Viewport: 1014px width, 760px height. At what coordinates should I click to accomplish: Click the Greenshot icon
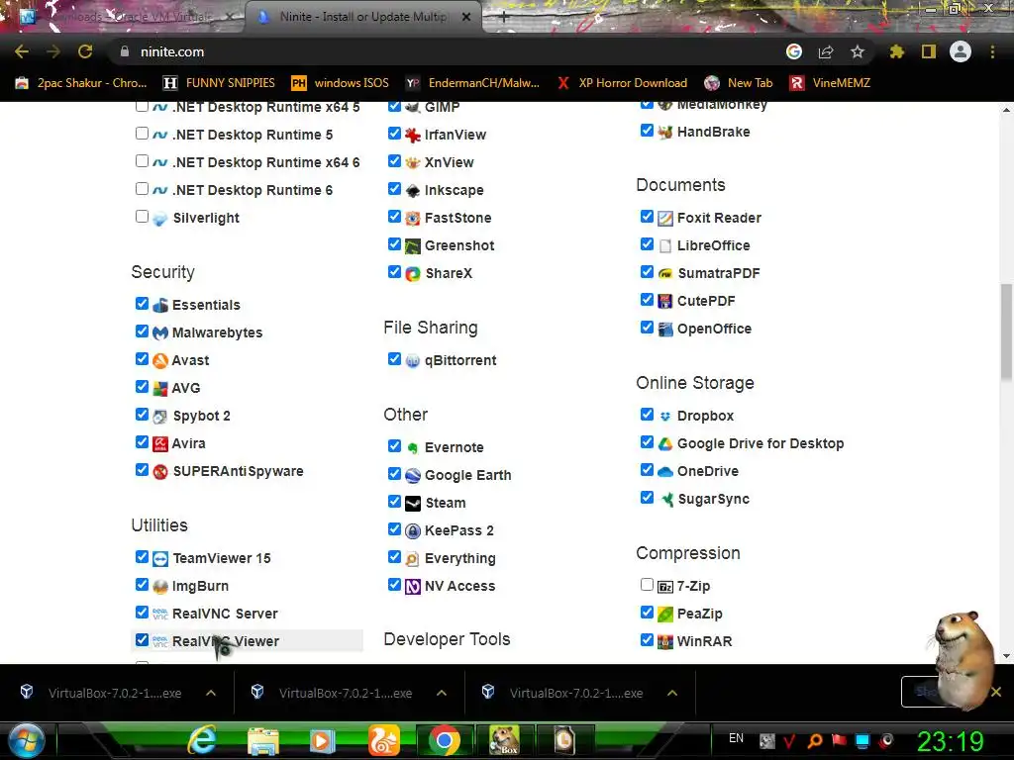click(x=413, y=246)
